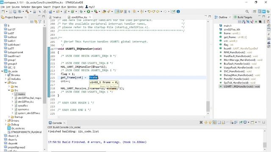Viewport: 271px width, 152px height.
Task: Click the pin editor toolbar icon
Action: (x=173, y=11)
